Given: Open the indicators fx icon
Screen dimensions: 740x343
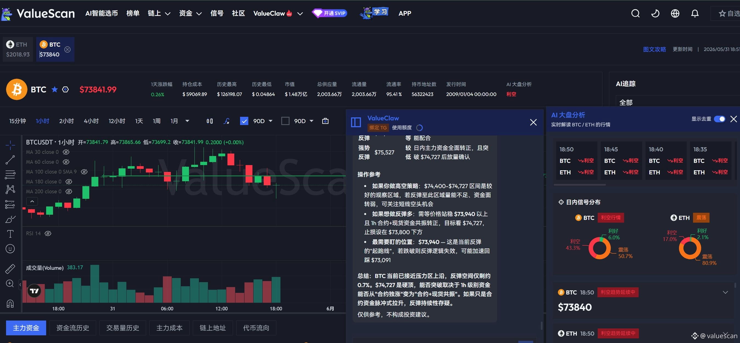Looking at the screenshot, I should tap(226, 121).
